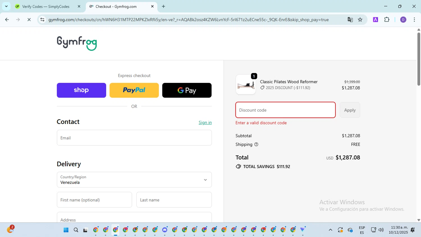The height and width of the screenshot is (237, 421).
Task: Click the 'Enter a valid discount code' error
Action: 261,123
